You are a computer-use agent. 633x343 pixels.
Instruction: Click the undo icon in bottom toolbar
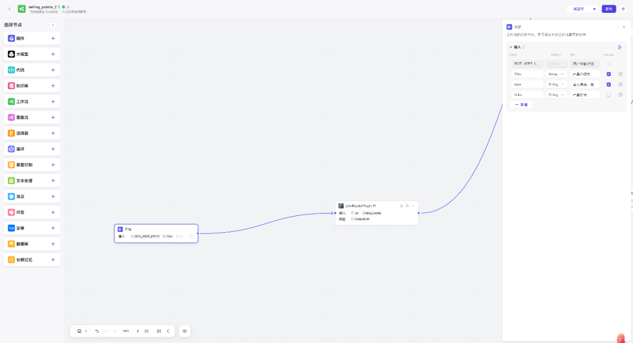click(x=97, y=331)
